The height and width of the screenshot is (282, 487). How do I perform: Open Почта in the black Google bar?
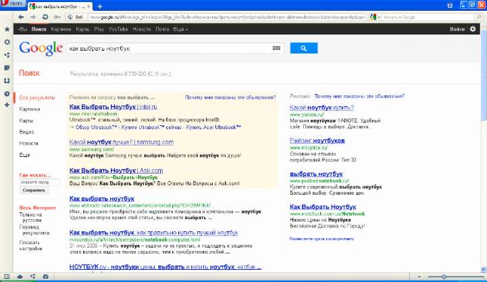click(x=162, y=29)
